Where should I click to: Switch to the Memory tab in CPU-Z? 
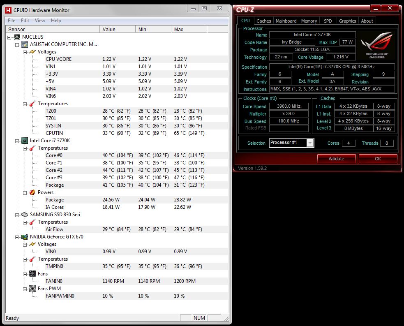tap(309, 21)
